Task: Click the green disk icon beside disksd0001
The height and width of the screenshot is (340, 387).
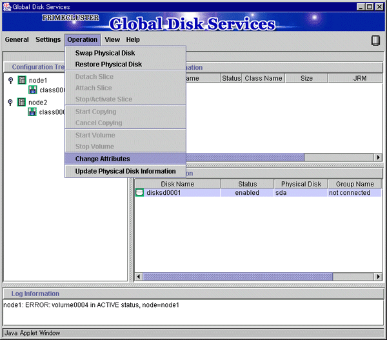Action: coord(139,193)
